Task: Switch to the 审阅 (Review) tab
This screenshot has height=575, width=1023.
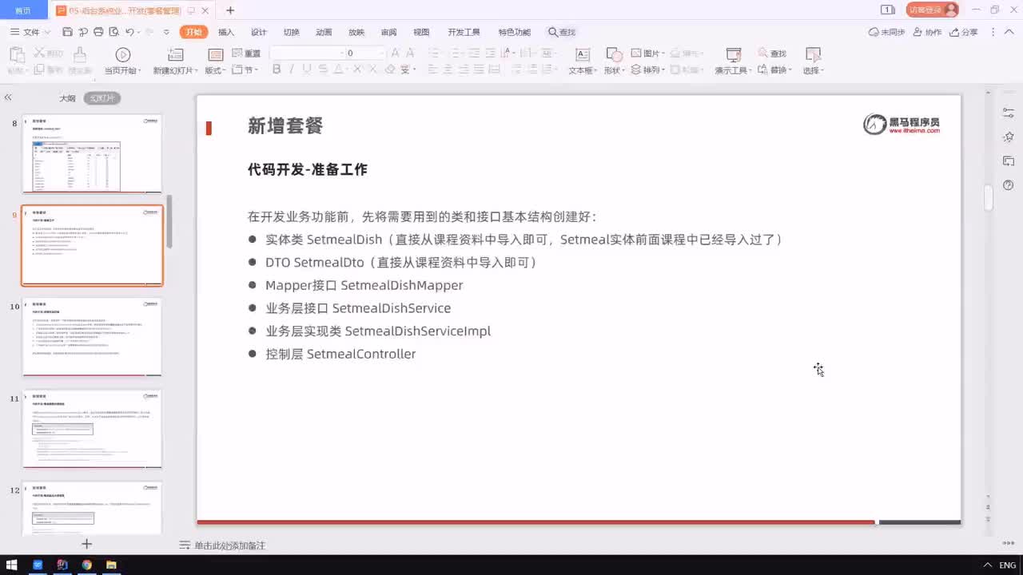Action: (388, 32)
